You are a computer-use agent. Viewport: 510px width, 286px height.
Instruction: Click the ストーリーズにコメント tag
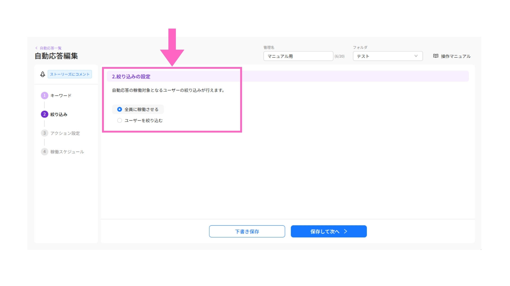click(70, 74)
